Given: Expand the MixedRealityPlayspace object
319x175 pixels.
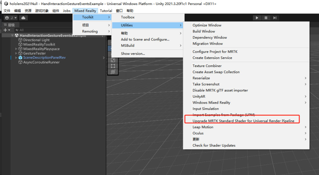Looking at the screenshot, I should coord(16,49).
